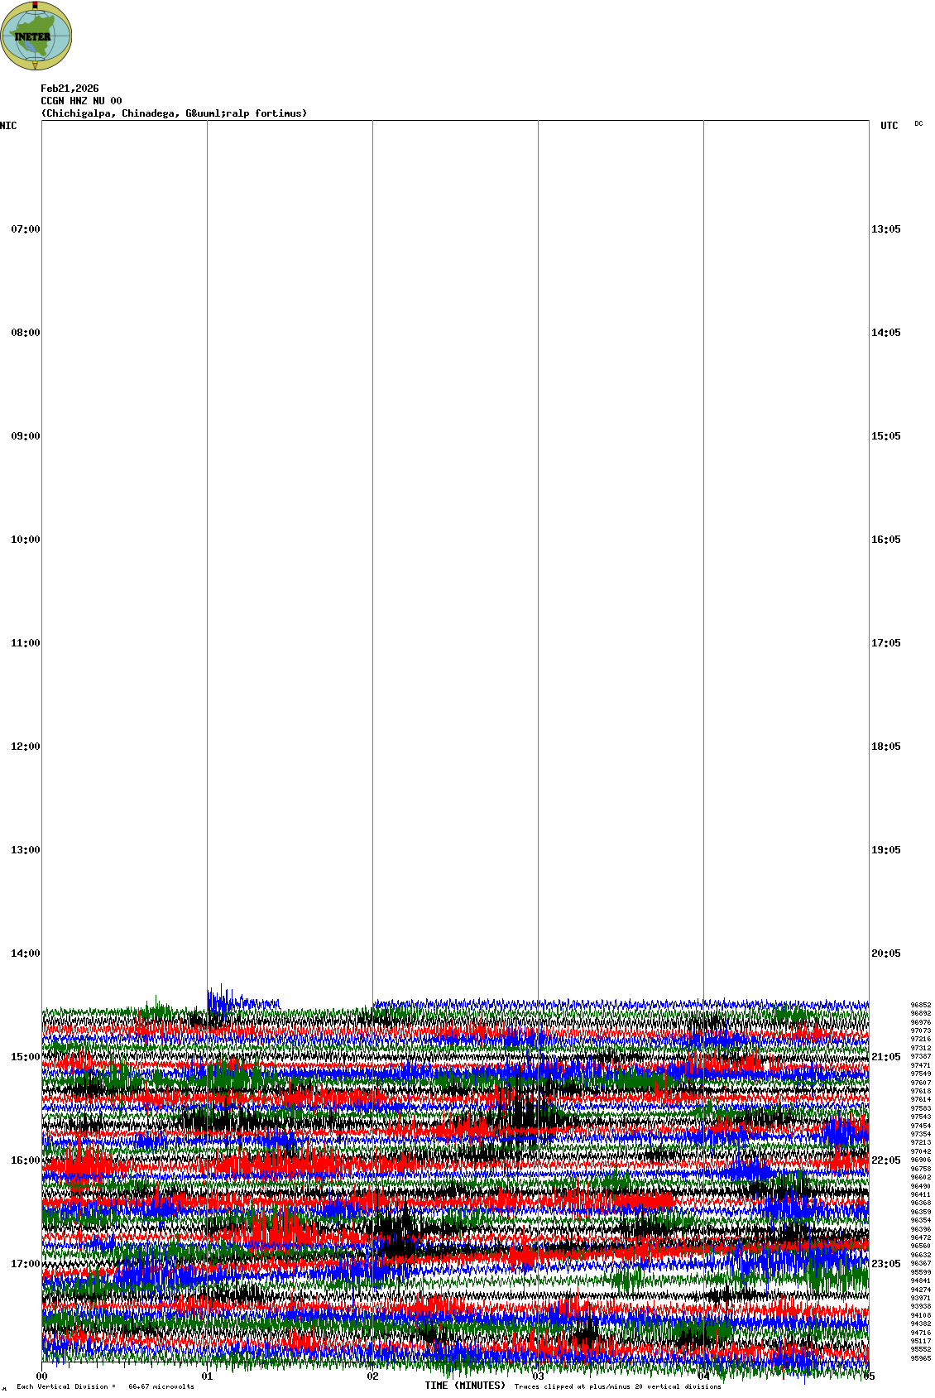Click the NIC local time column header
Screen dimensions: 935x1398
[x=8, y=126]
